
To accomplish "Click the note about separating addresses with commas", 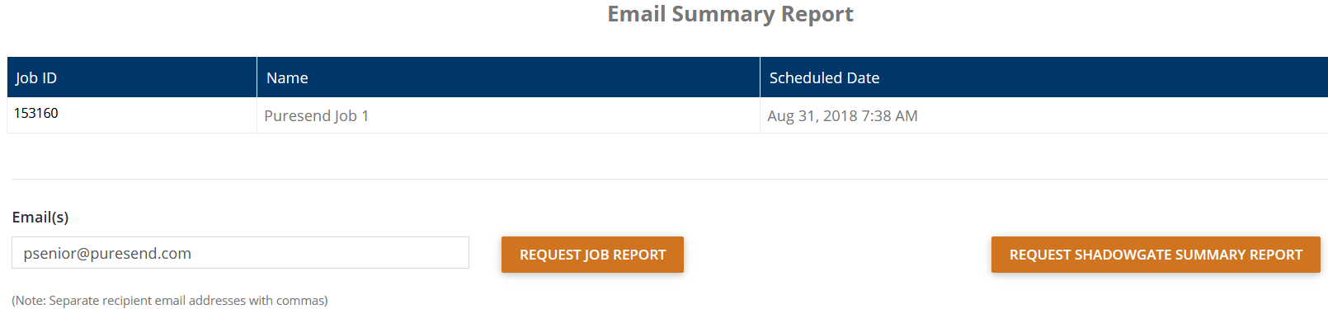I will click(x=170, y=301).
